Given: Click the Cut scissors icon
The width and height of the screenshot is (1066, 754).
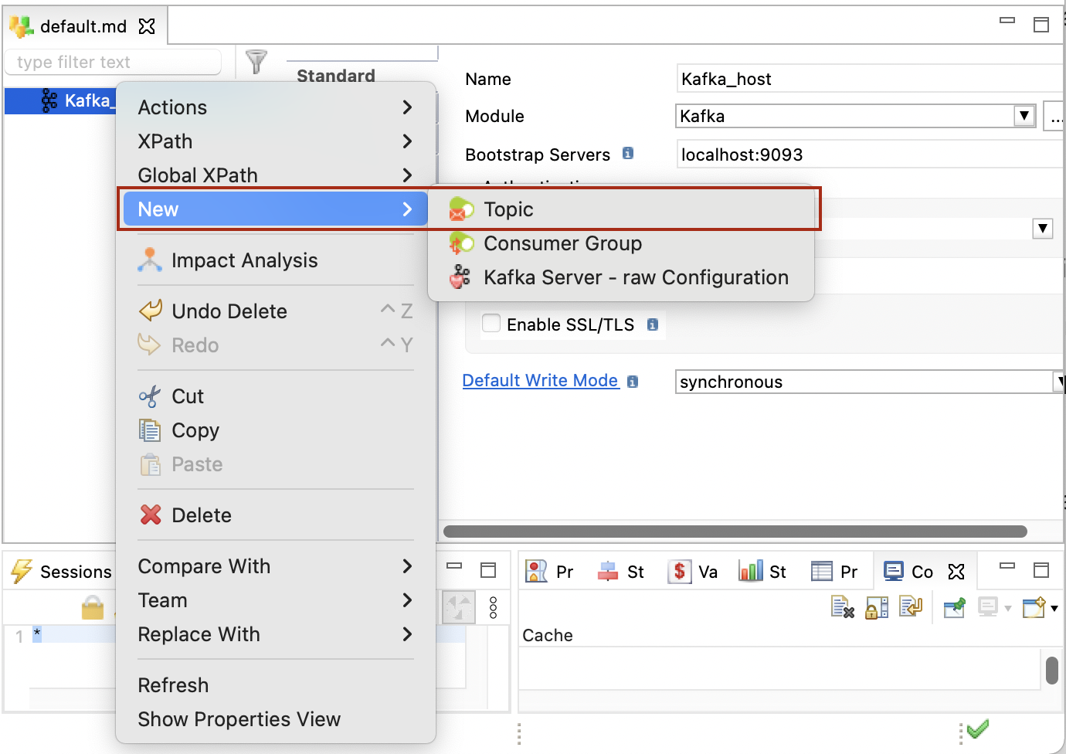Looking at the screenshot, I should [150, 396].
